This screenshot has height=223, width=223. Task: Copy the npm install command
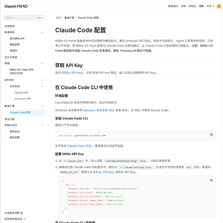(x=211, y=135)
